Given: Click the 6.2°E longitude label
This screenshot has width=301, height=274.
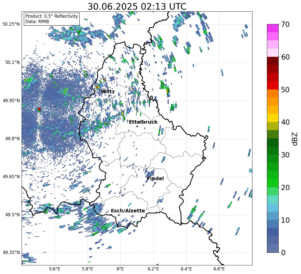Looking at the screenshot, I should tap(153, 269).
